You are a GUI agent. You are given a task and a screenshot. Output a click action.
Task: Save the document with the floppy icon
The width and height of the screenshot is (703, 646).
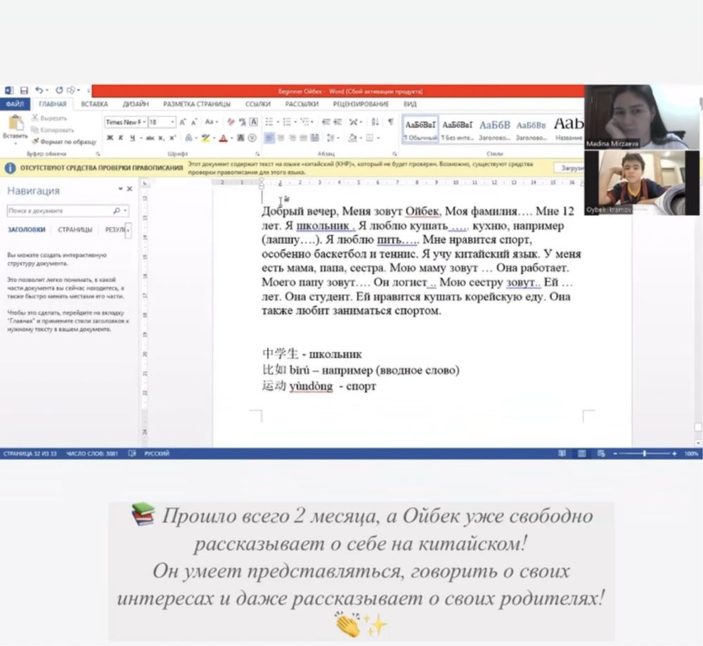[x=24, y=91]
